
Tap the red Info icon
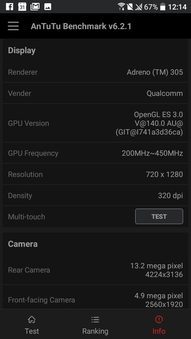click(159, 319)
